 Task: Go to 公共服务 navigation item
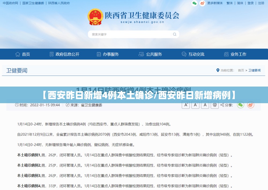pos(150,54)
